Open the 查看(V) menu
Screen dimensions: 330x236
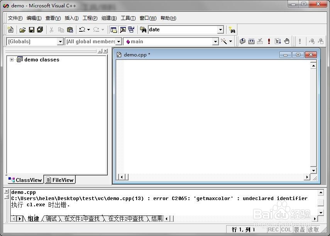pyautogui.click(x=53, y=18)
